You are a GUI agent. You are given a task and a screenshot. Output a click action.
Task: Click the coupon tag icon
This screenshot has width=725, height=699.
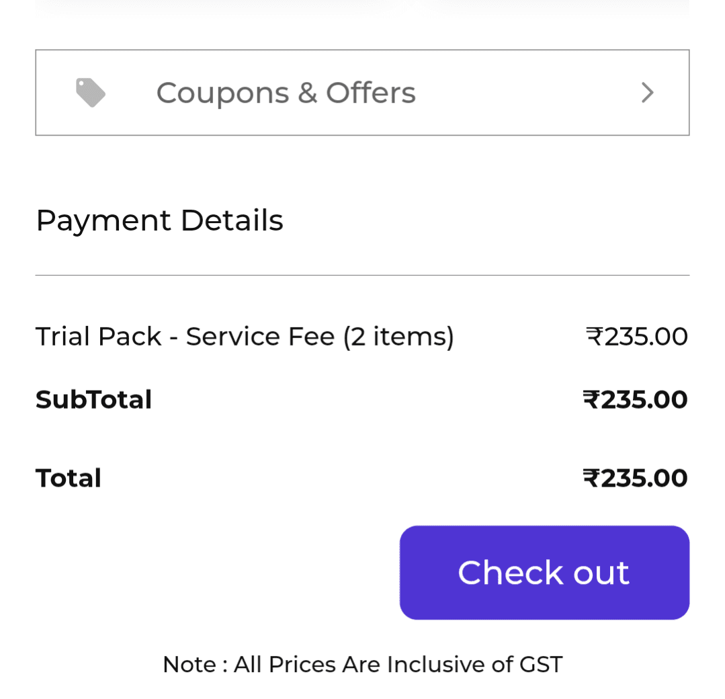(x=90, y=93)
